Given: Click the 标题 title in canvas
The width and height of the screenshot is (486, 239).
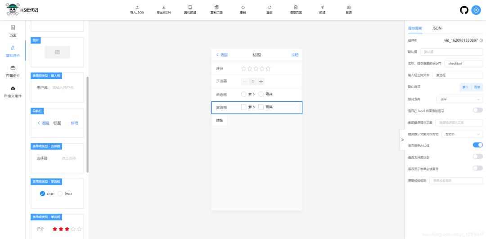Looking at the screenshot, I should point(257,55).
